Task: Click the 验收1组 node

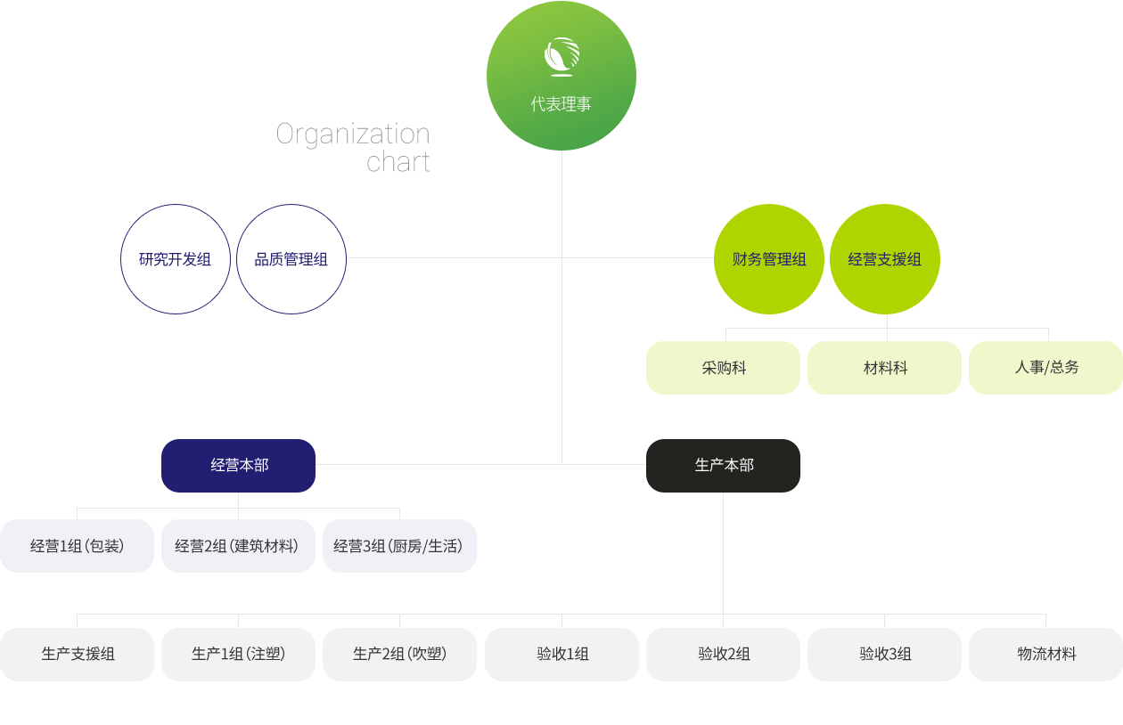Action: (561, 655)
